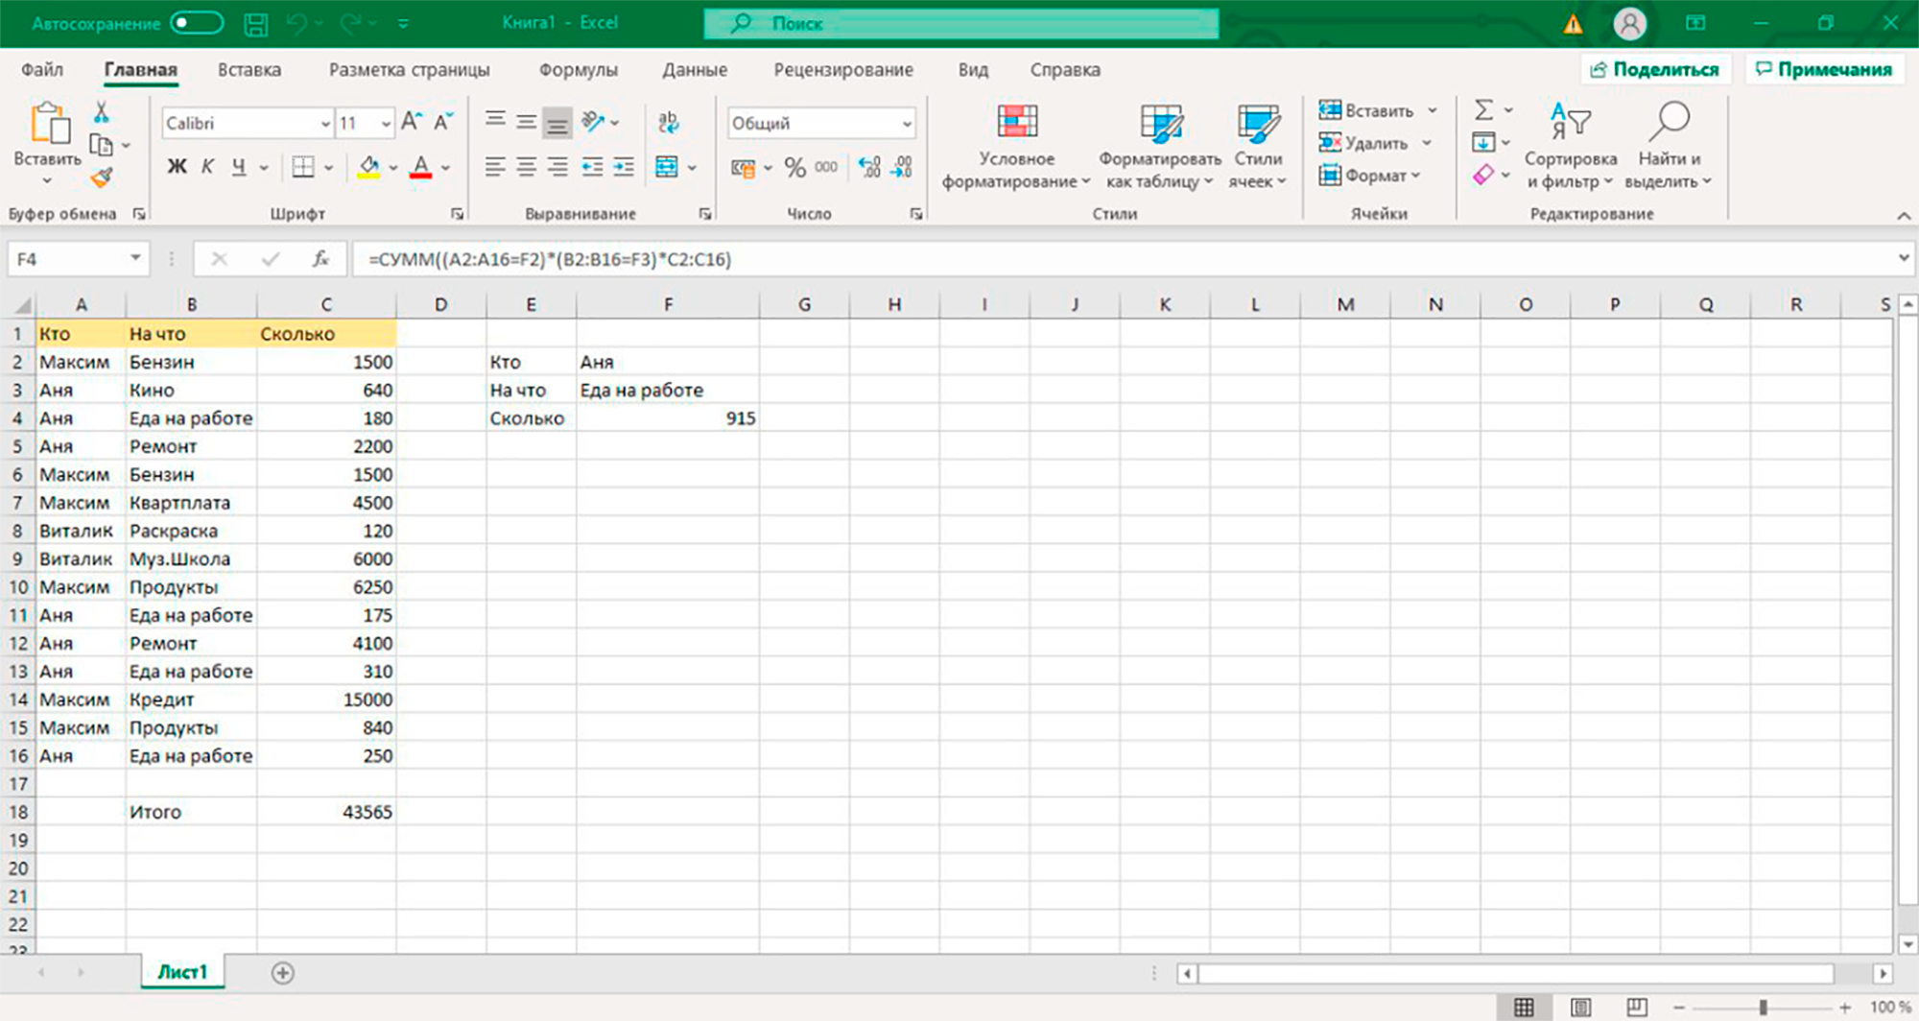1919x1021 pixels.
Task: Click the formula bar
Action: pyautogui.click(x=1123, y=259)
